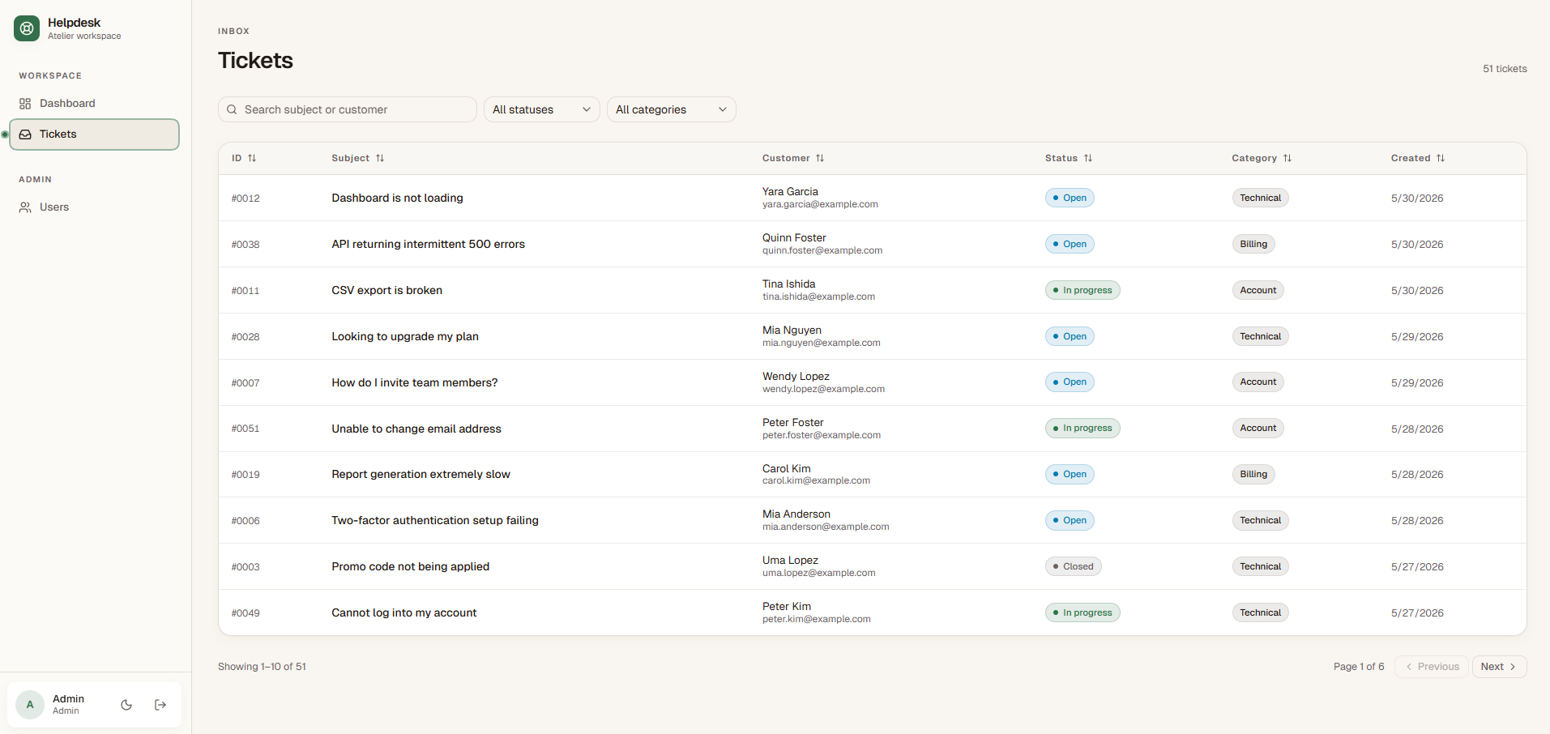
Task: Click ticket ID #0028
Action: click(246, 337)
